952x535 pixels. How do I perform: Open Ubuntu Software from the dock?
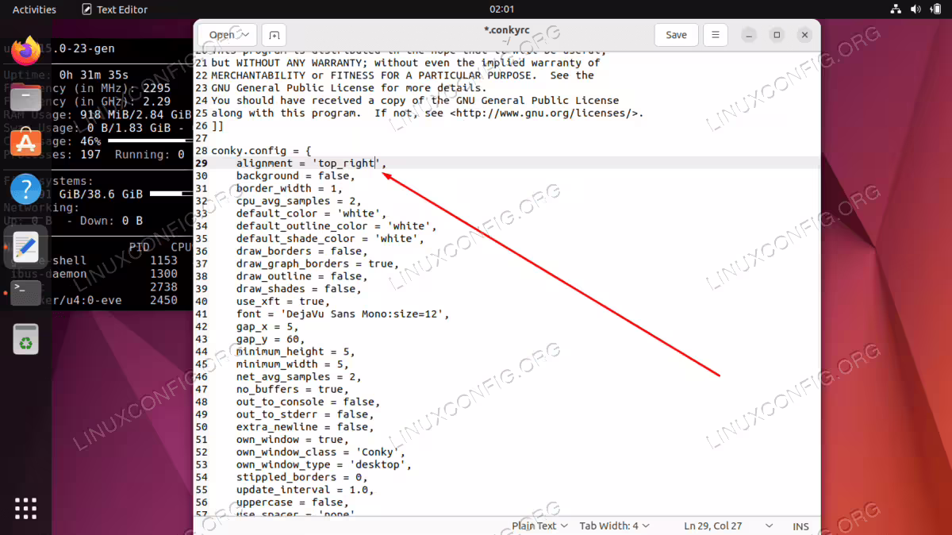tap(26, 144)
